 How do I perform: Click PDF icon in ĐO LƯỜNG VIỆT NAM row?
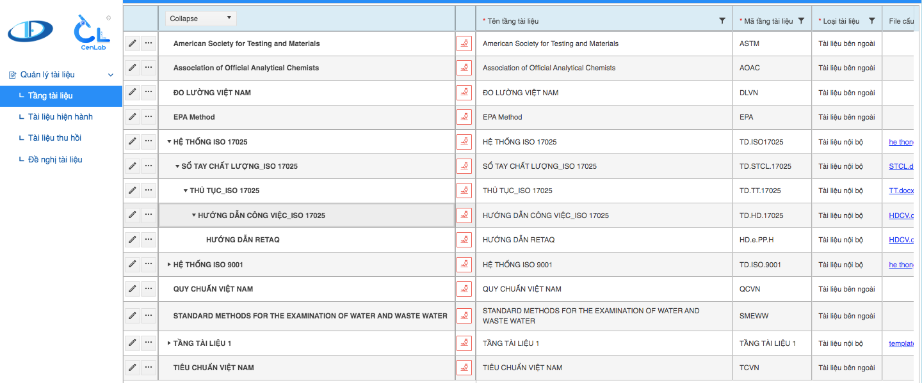(464, 93)
